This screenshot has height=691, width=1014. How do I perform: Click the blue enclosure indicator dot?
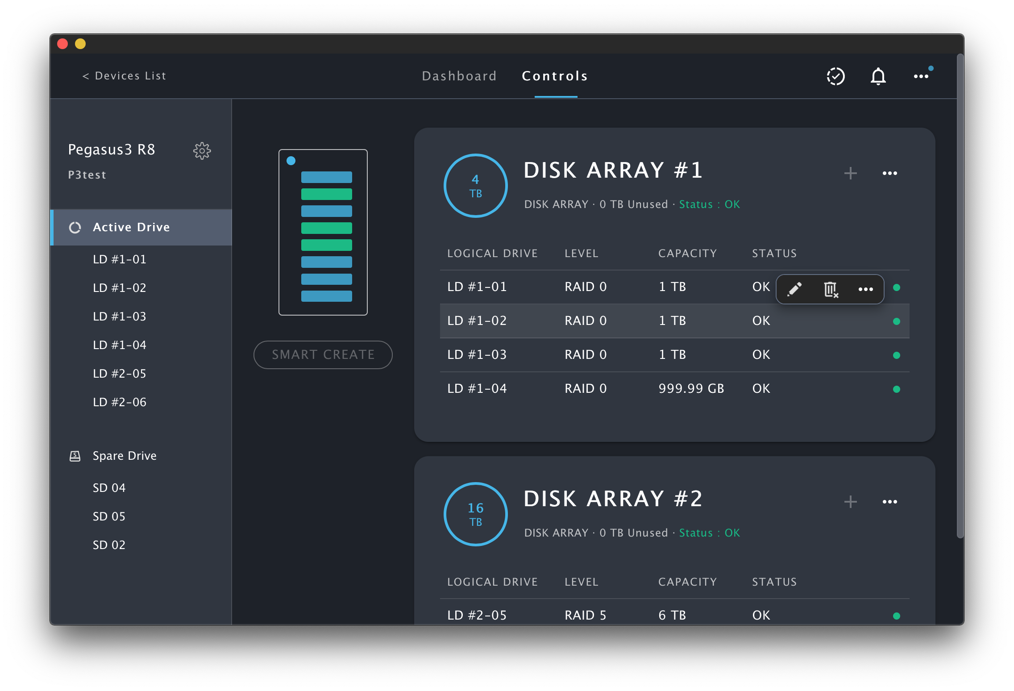291,161
